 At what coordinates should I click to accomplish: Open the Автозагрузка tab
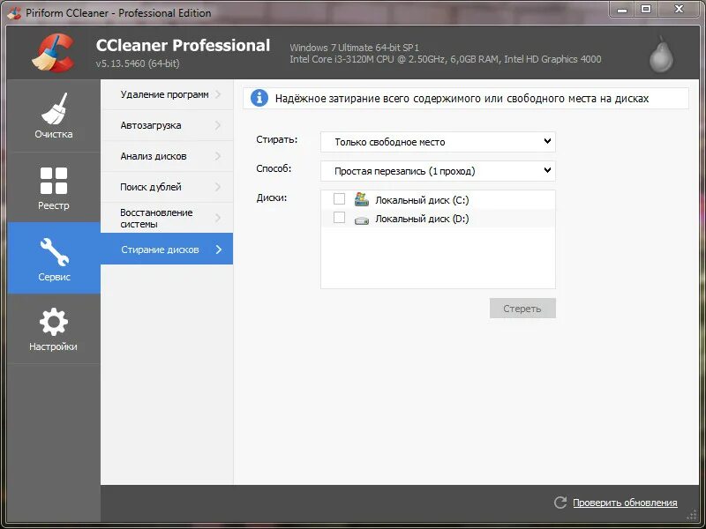[167, 125]
